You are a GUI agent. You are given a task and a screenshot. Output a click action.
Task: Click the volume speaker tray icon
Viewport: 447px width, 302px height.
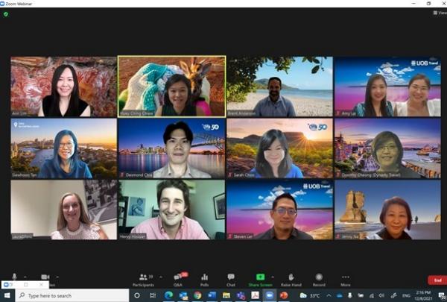click(x=381, y=295)
